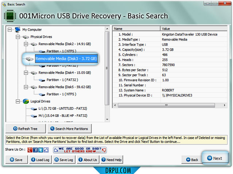Select Removable Media (Disk4 - 15.05 GB)

[x=65, y=73]
